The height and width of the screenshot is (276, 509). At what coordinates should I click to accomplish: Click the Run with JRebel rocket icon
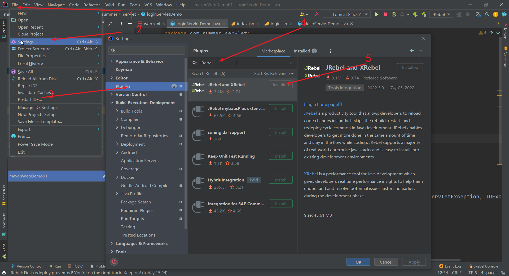[x=415, y=14]
